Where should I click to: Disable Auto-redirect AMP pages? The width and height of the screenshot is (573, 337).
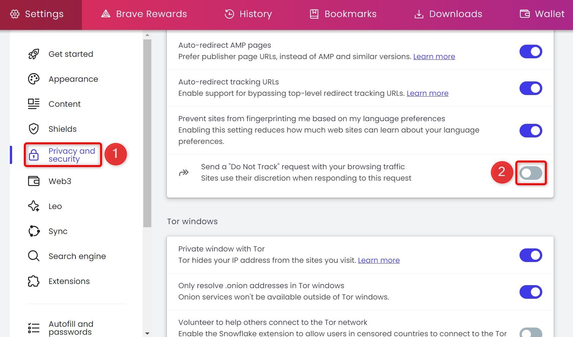coord(531,51)
